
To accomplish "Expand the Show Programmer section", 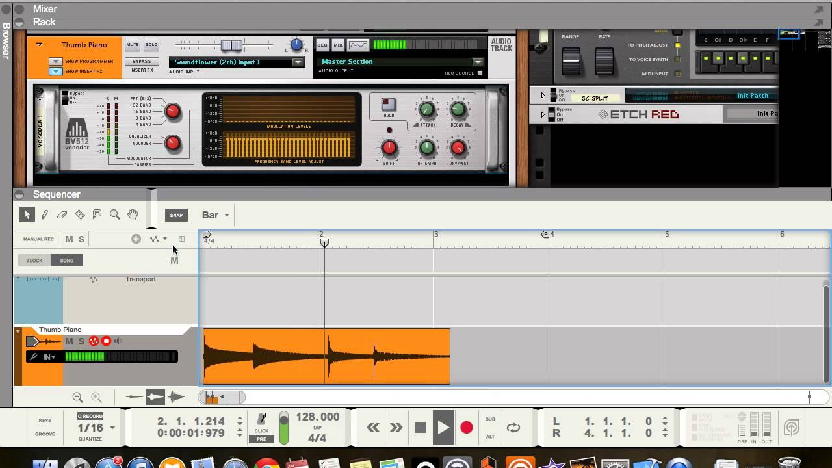I will (x=55, y=62).
